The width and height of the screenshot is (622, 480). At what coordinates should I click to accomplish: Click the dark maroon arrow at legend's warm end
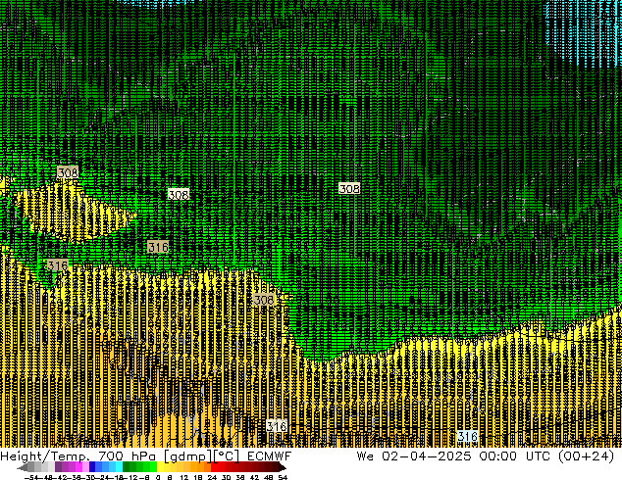(283, 467)
